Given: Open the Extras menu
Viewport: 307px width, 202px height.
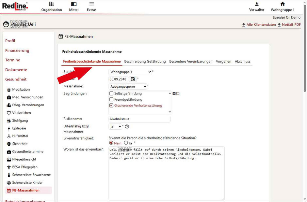Looking at the screenshot, I should 91,6.
